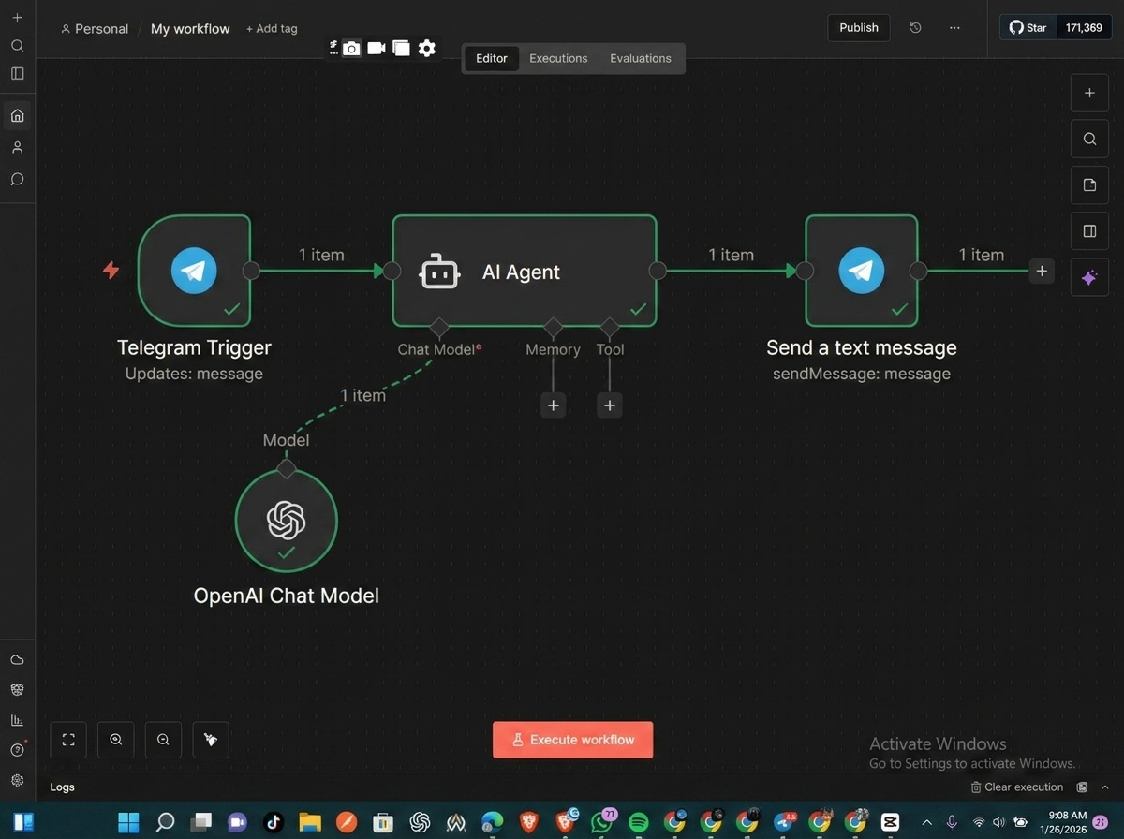Click Clear execution in Logs bar
Viewport: 1124px width, 839px height.
click(1017, 787)
